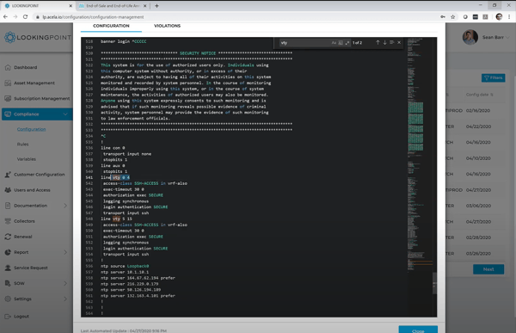Click config date 02/16/2020 cell
The height and width of the screenshot is (333, 516).
point(478,111)
